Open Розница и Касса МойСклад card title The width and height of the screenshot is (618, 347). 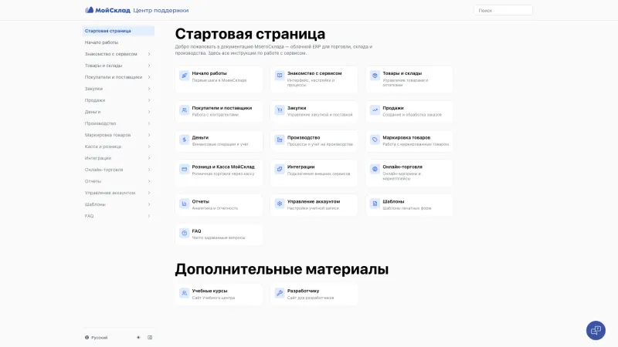click(223, 167)
